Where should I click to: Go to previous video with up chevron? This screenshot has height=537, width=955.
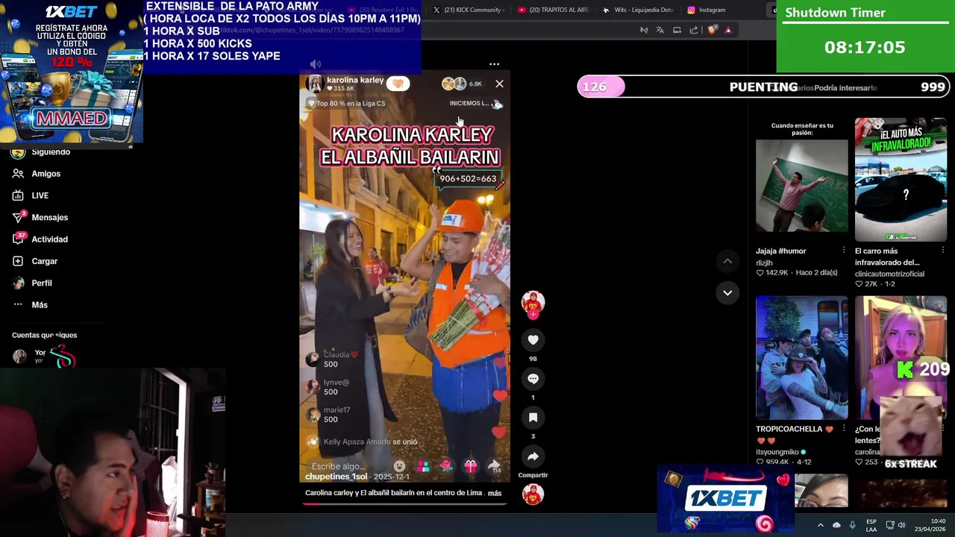pos(727,261)
